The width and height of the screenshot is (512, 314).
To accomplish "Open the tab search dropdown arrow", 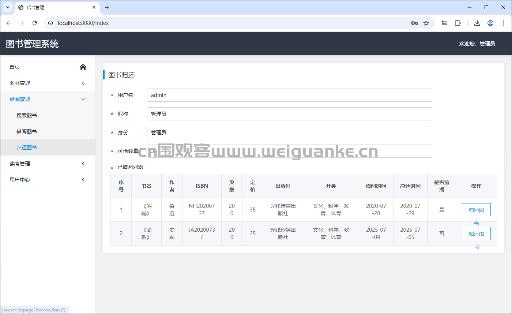I will tap(7, 7).
